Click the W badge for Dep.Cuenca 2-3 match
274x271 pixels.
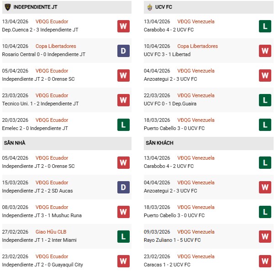click(x=123, y=26)
